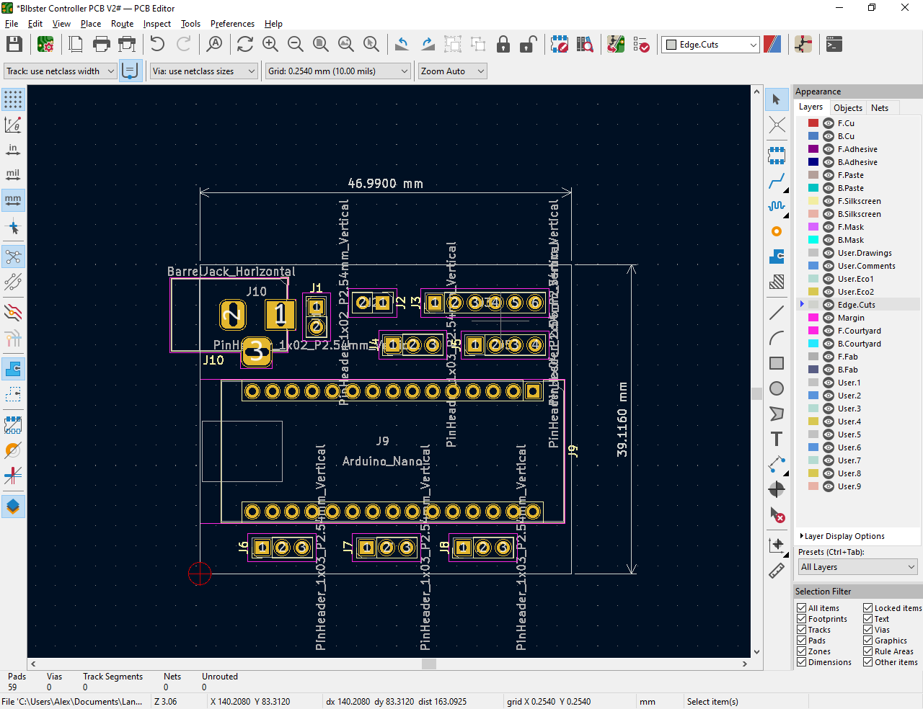Select the Add dimension tool

(777, 464)
